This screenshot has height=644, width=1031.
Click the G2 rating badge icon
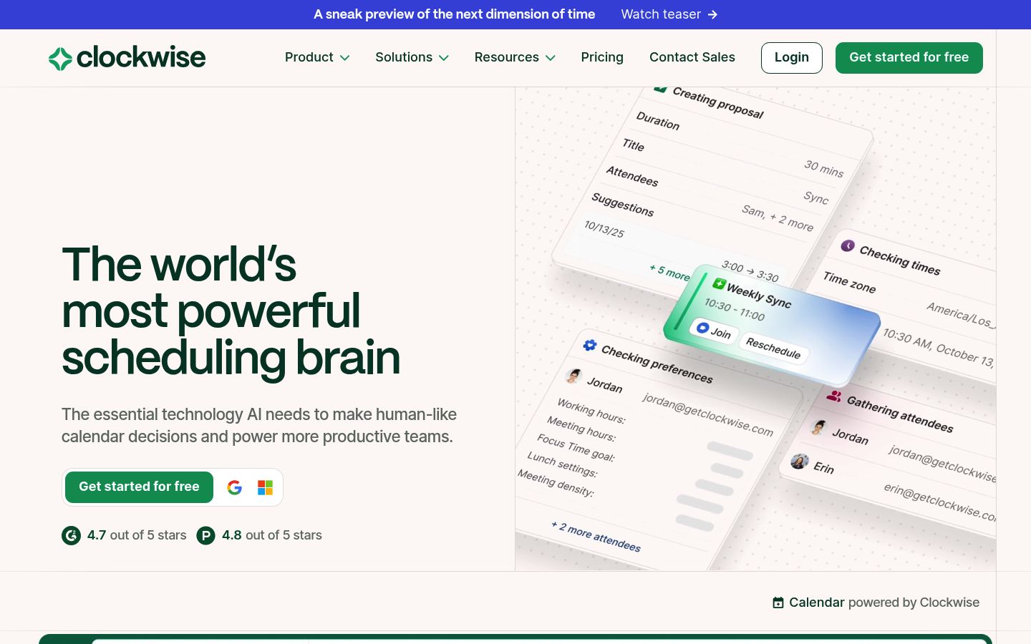71,535
